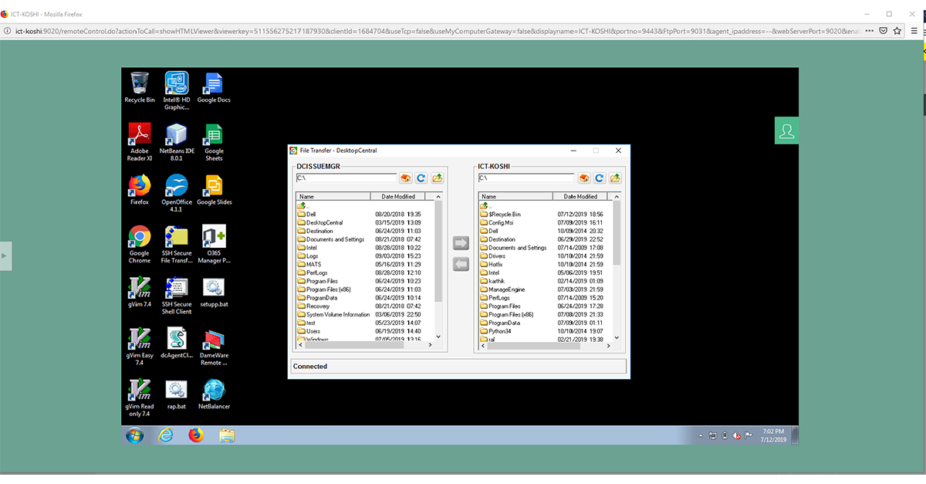The width and height of the screenshot is (926, 484).
Task: Select the SSH Secure Shell Client icon
Action: click(x=177, y=296)
